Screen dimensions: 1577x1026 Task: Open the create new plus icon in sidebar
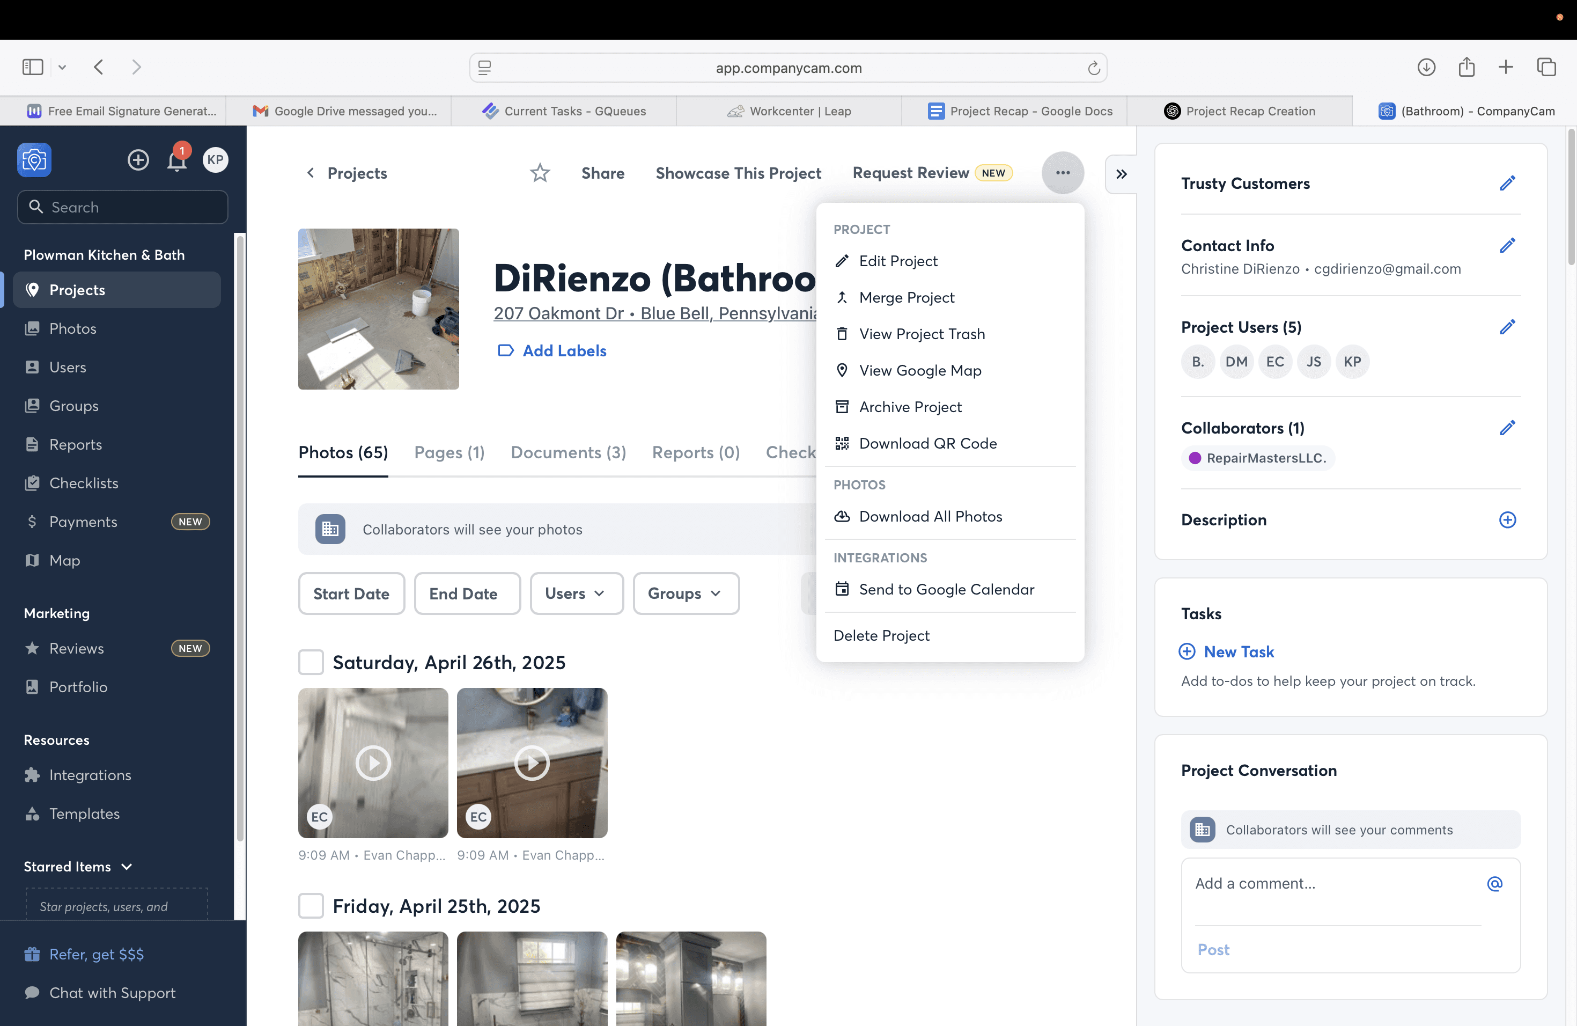138,160
